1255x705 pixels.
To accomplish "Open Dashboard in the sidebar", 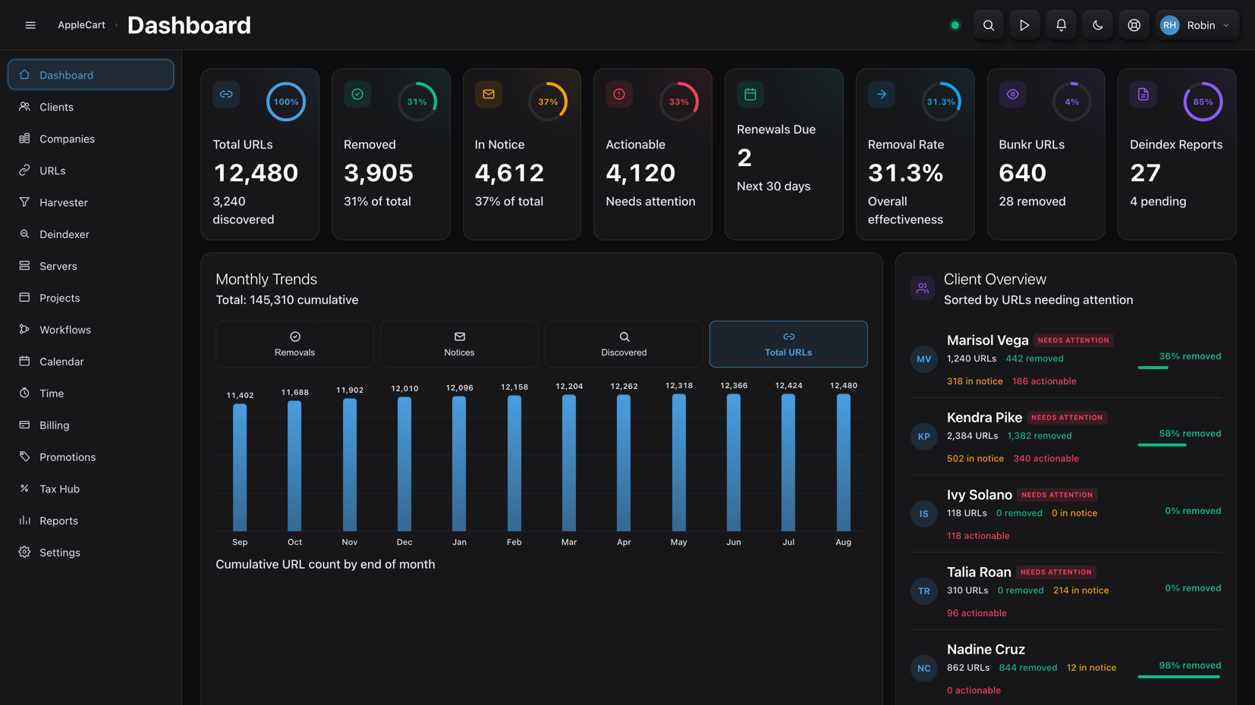I will pos(90,75).
